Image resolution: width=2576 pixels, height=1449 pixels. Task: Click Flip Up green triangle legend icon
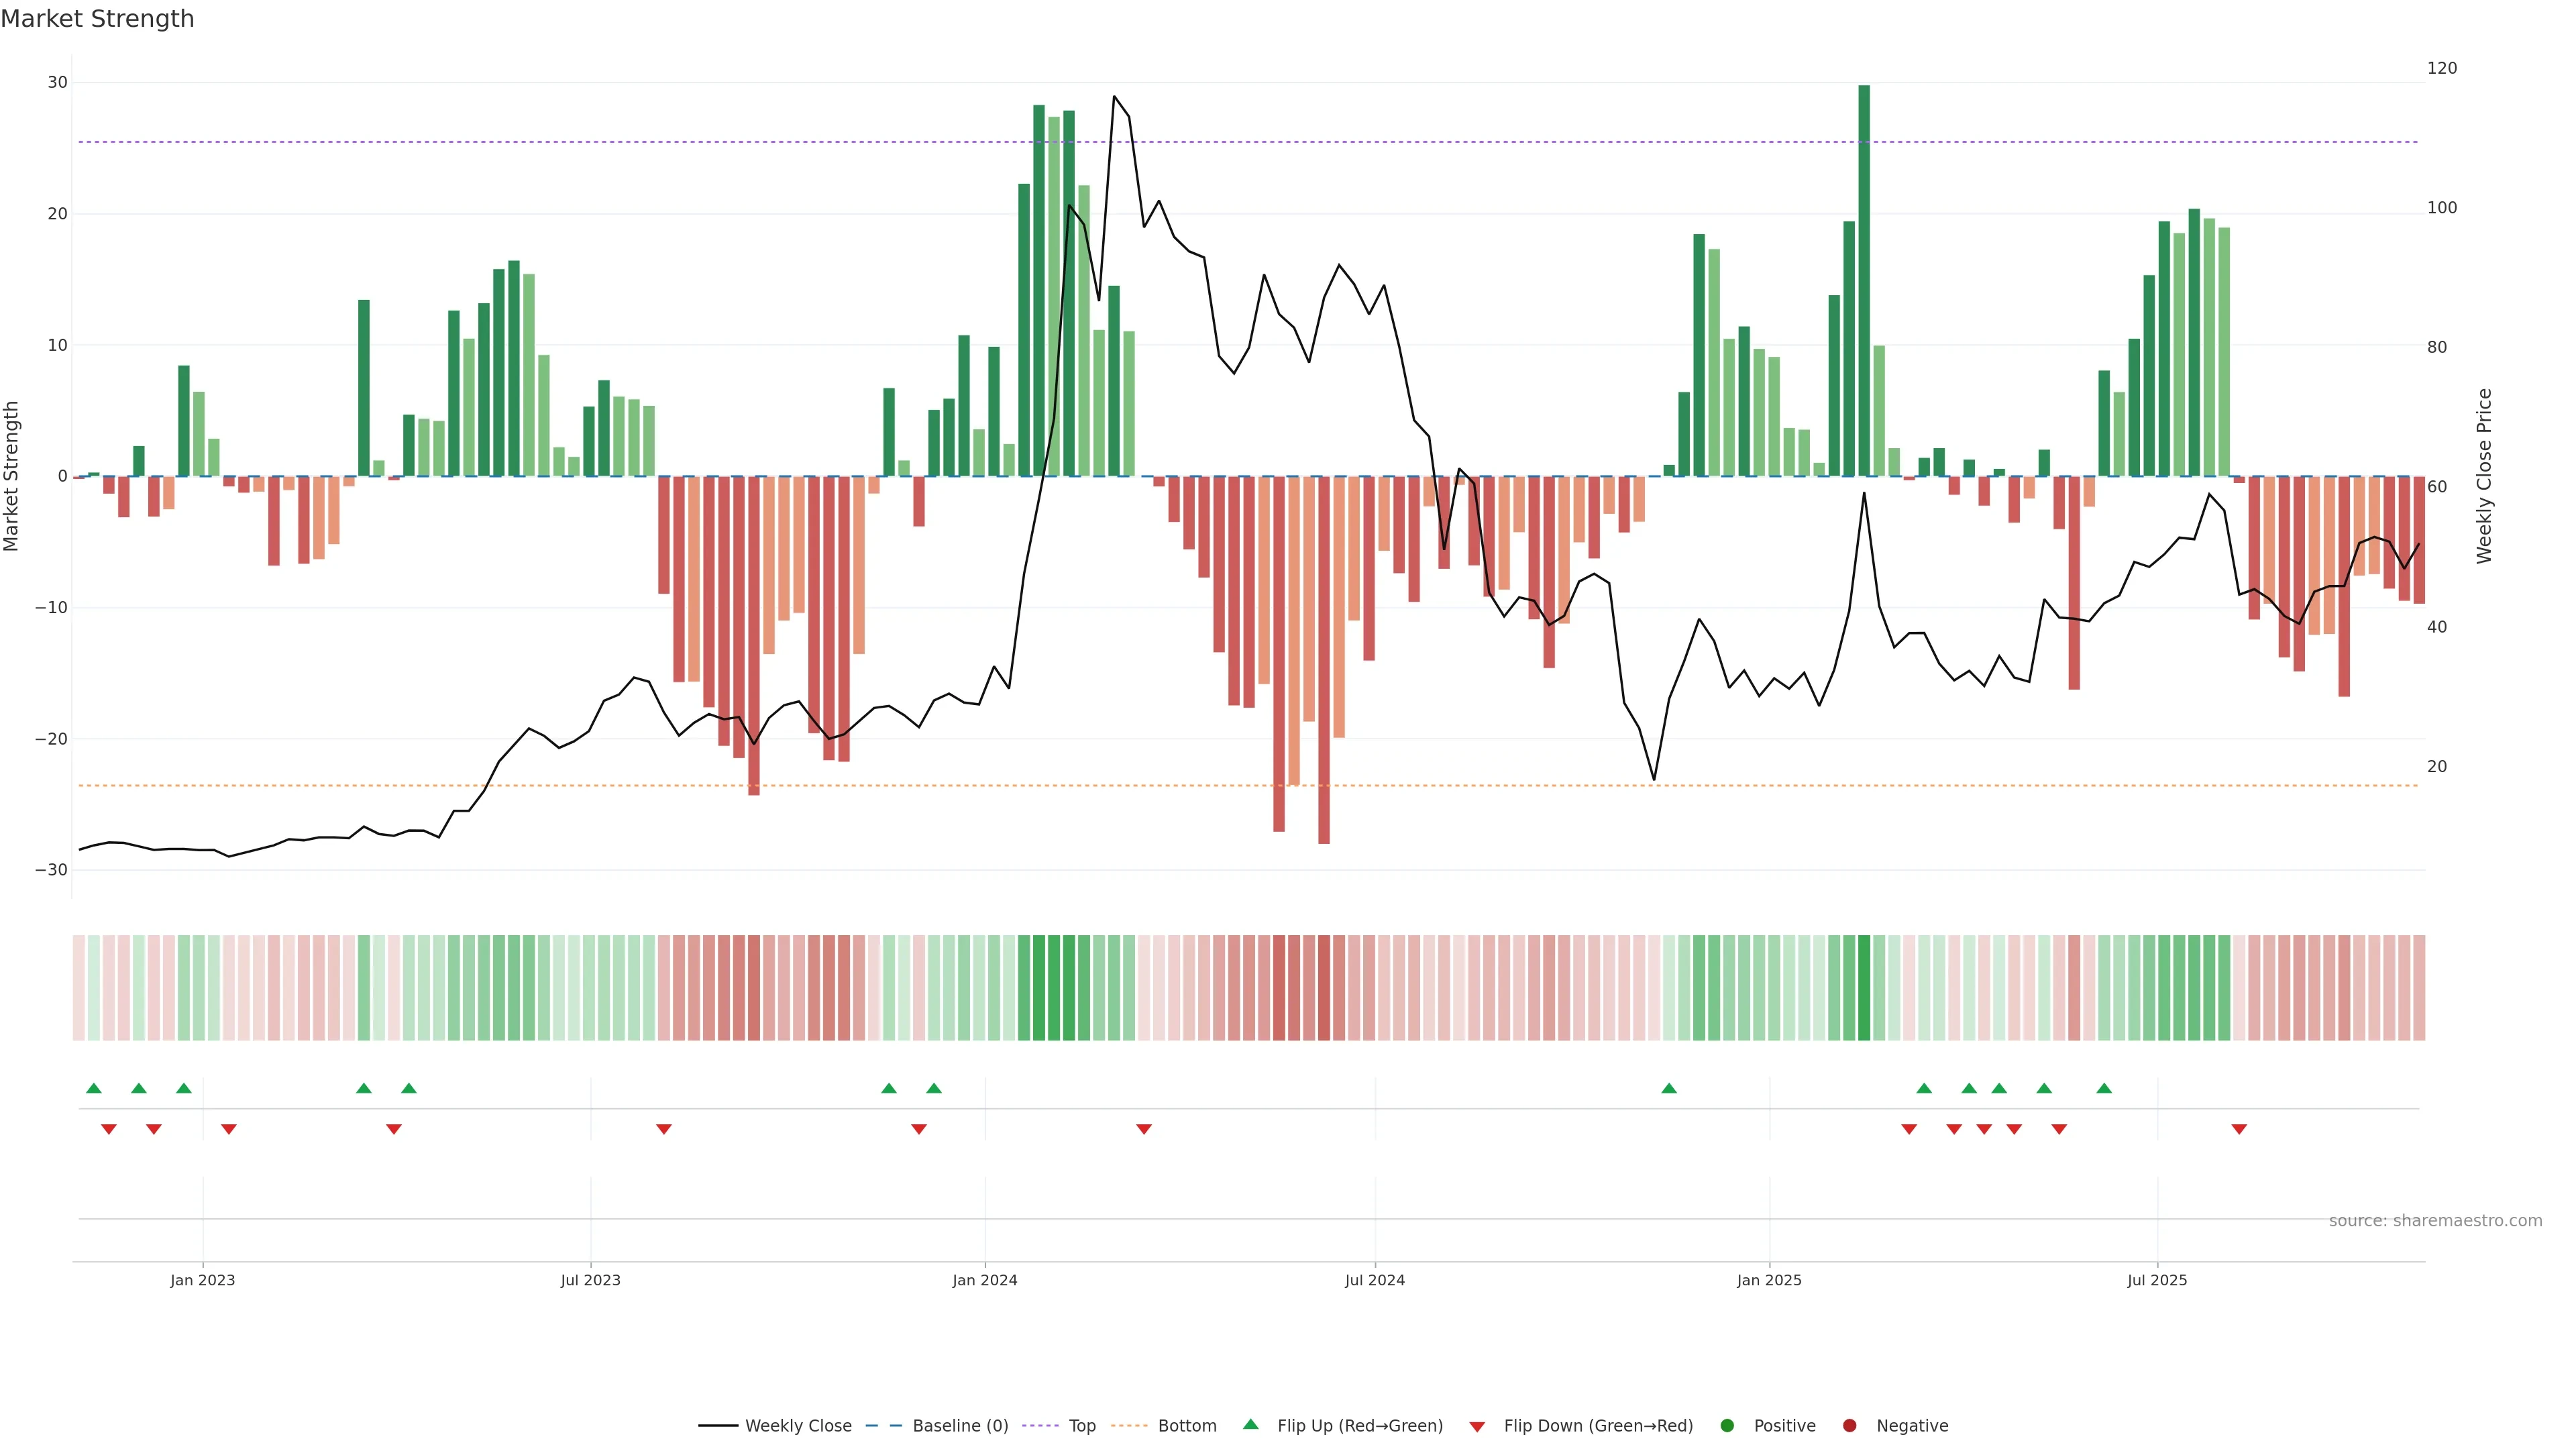click(x=1250, y=1425)
